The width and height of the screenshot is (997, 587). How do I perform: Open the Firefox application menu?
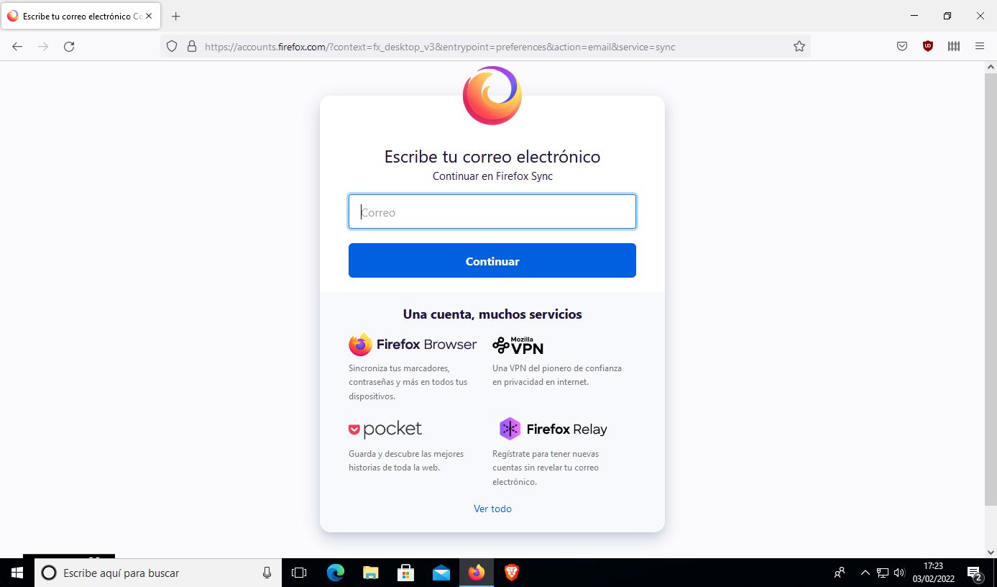click(x=979, y=47)
